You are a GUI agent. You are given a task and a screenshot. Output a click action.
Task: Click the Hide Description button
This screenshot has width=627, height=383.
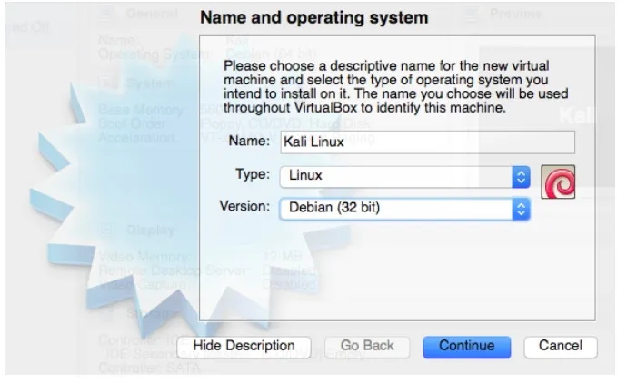coord(244,347)
